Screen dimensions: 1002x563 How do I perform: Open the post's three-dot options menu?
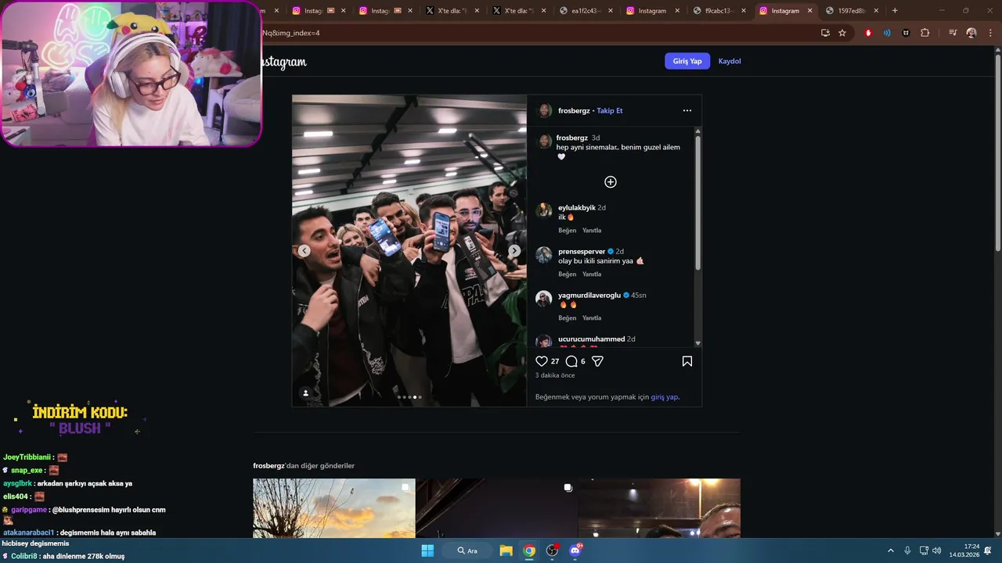point(687,110)
